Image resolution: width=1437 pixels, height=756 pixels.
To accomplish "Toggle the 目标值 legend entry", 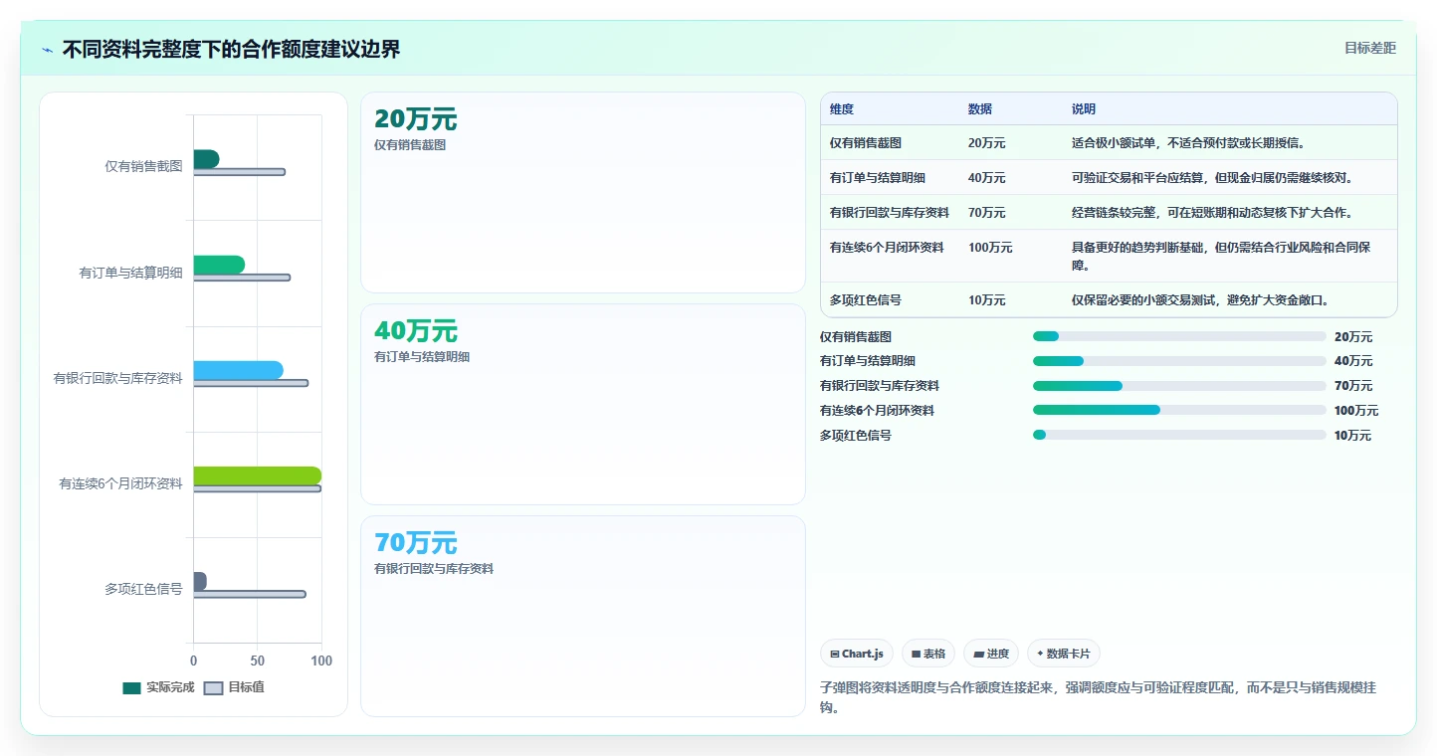I will coord(234,687).
